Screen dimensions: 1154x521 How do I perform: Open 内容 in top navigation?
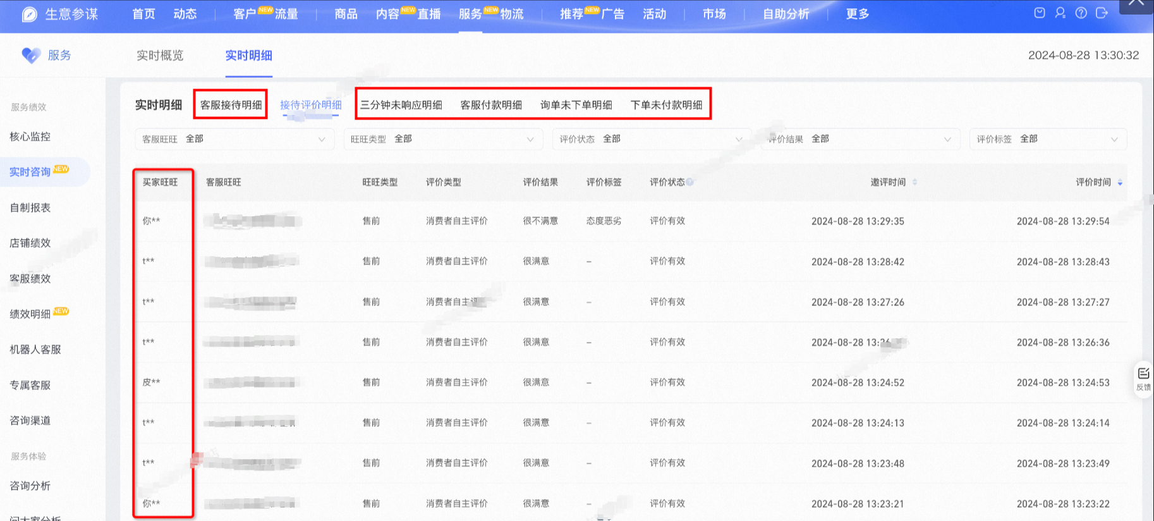[x=387, y=14]
